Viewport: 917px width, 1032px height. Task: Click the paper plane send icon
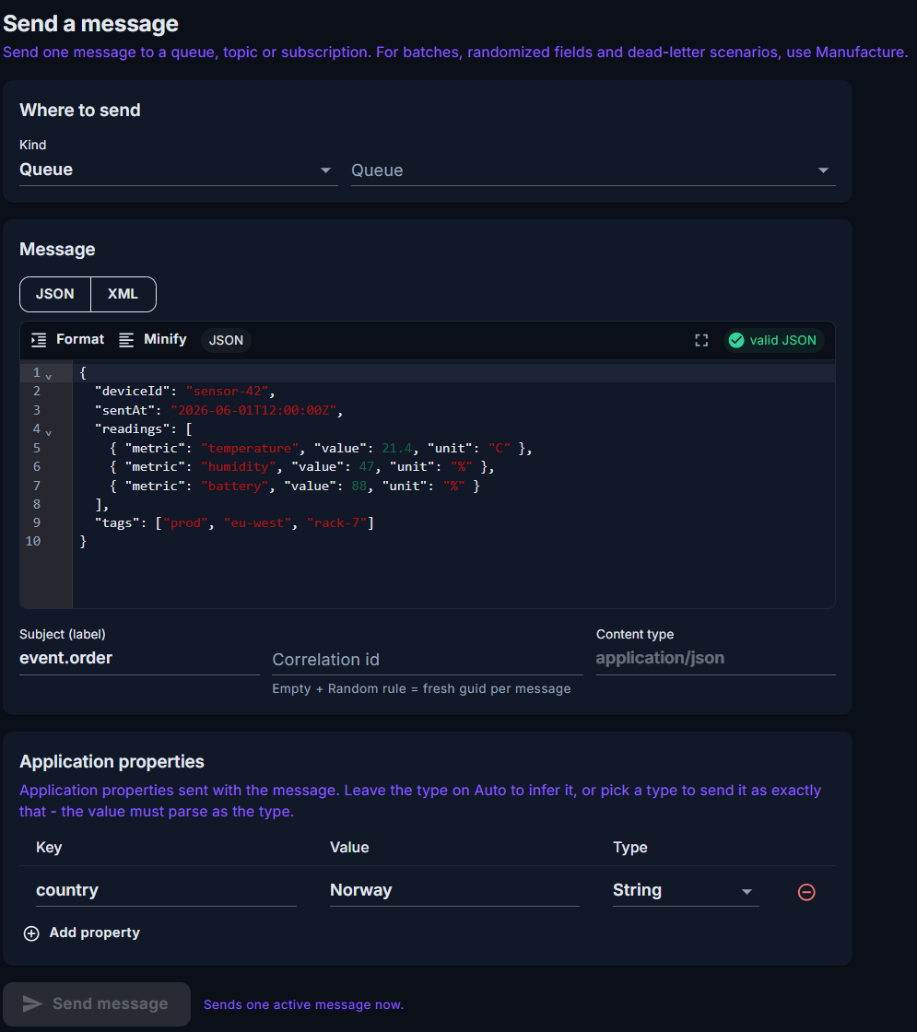pos(32,1003)
